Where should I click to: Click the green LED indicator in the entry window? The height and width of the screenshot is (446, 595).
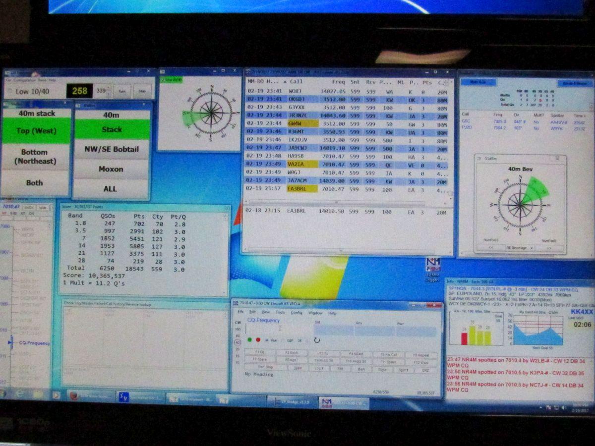(250, 340)
